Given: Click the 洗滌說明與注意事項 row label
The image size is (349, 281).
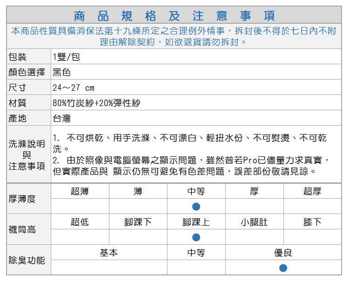Looking at the screenshot, I should (27, 154).
